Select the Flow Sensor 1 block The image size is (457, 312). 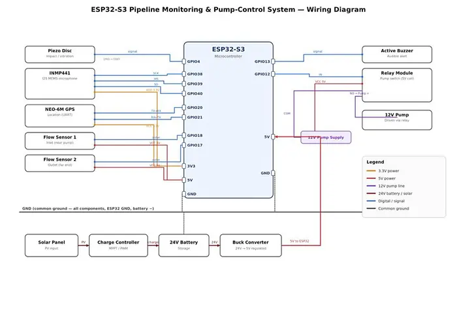tap(60, 141)
